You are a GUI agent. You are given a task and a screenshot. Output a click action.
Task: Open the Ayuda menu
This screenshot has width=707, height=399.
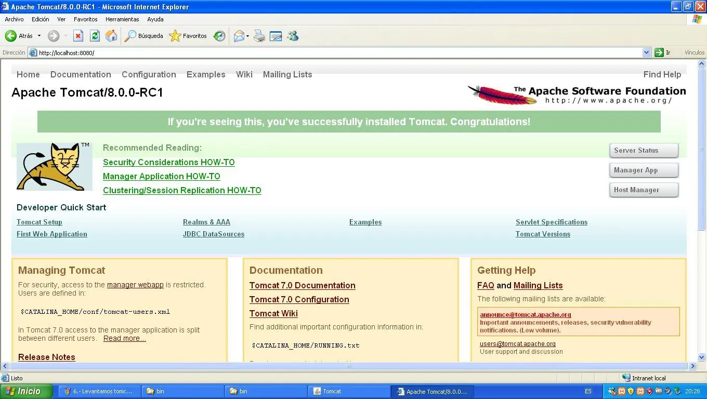tap(155, 19)
